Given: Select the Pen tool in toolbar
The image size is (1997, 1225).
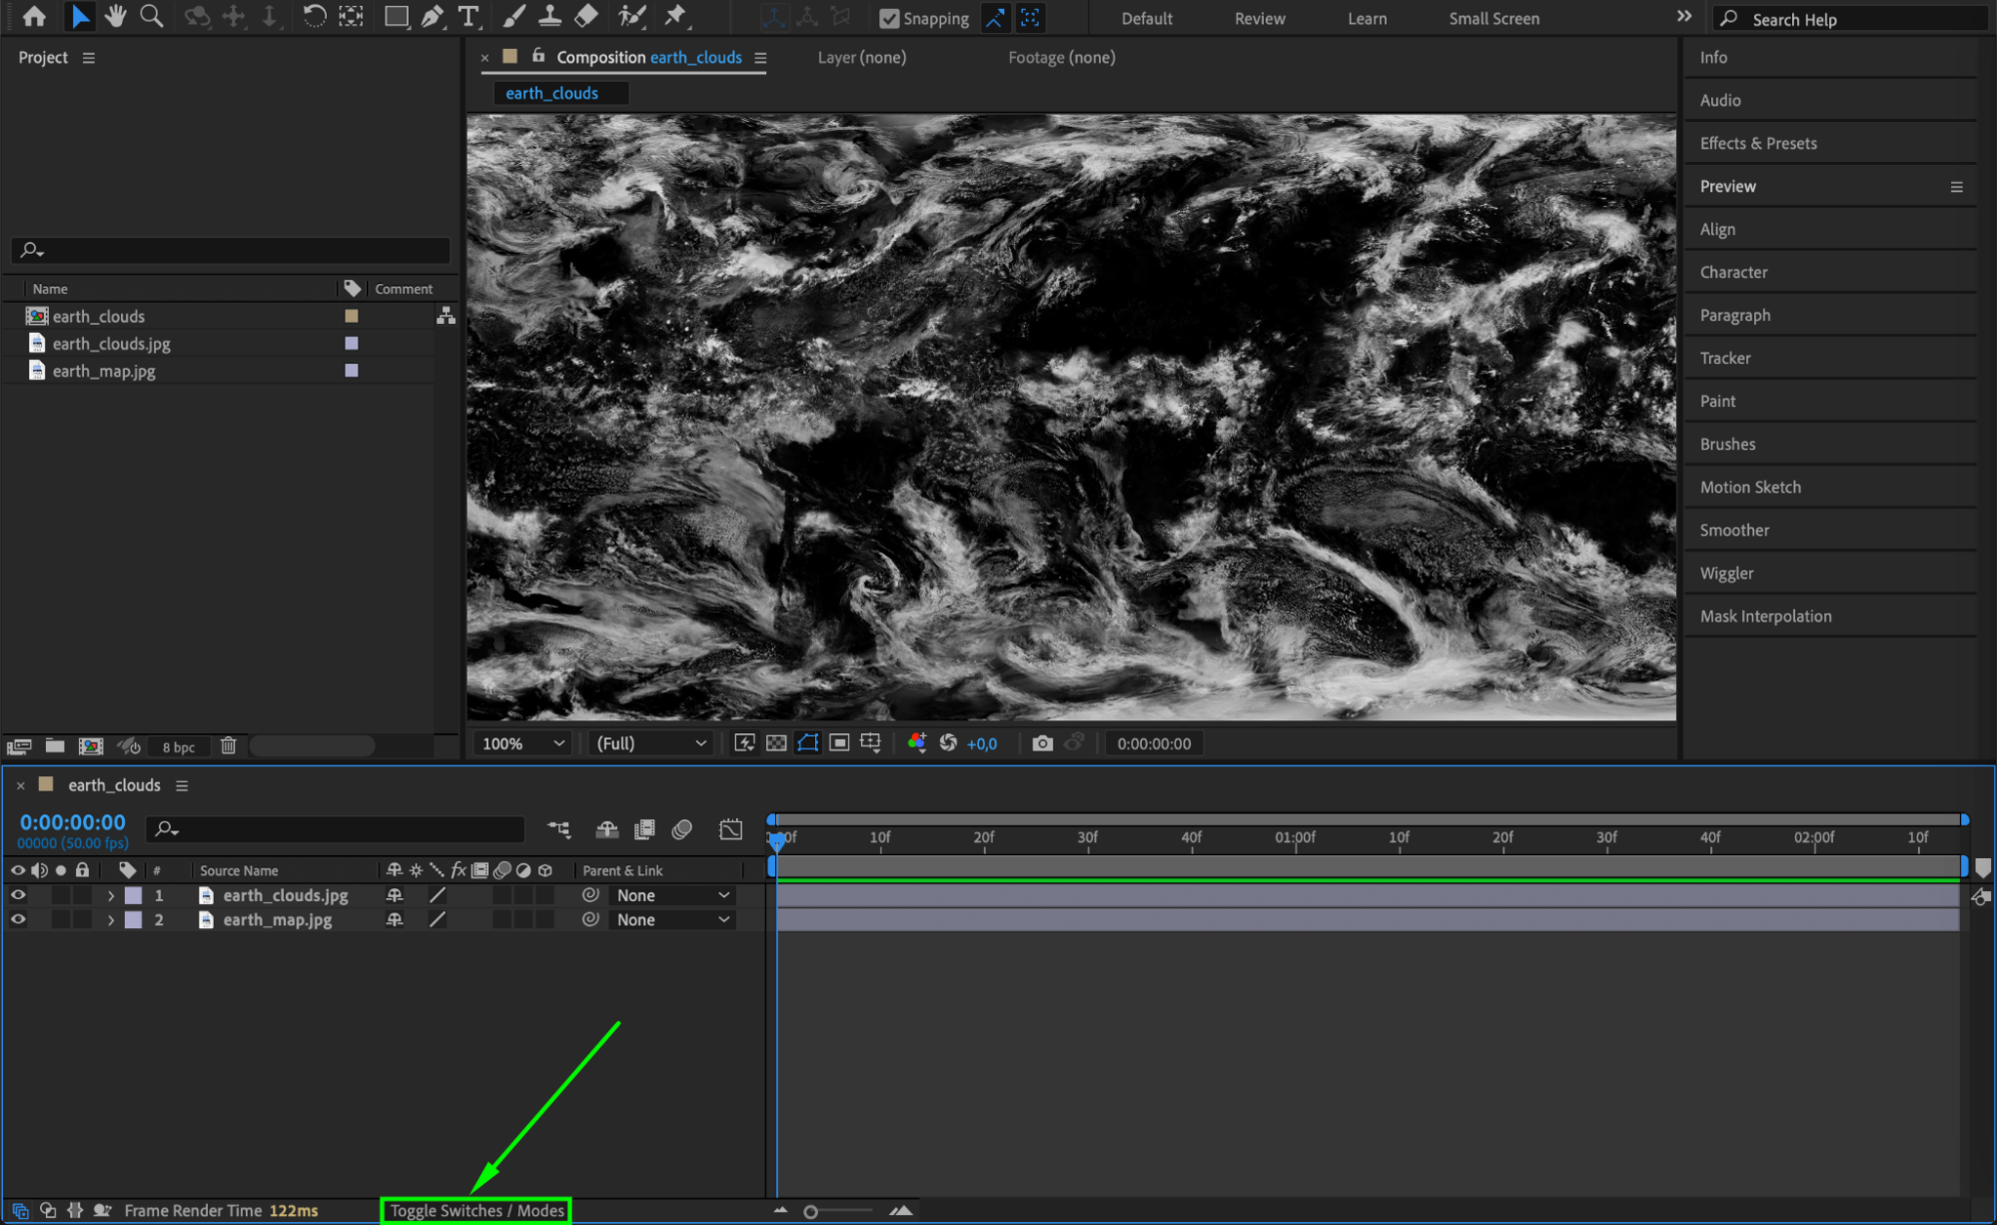Looking at the screenshot, I should (432, 17).
